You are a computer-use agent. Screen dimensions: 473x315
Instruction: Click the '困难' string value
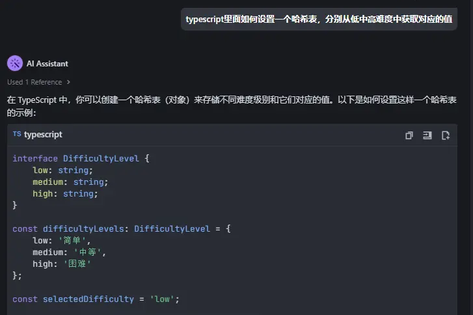76,264
